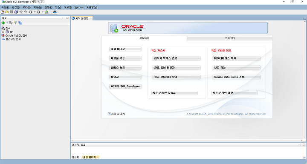Minimize the 메시지 - 로그 panel via its icon

pos(304,145)
